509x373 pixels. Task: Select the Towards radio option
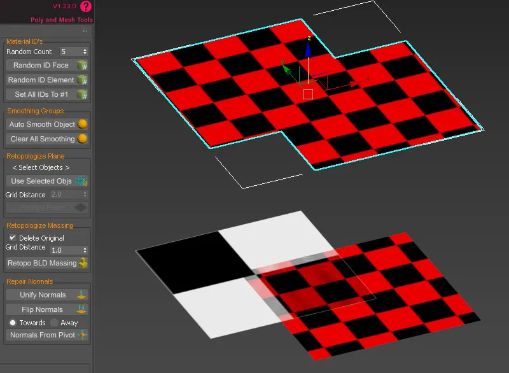13,323
